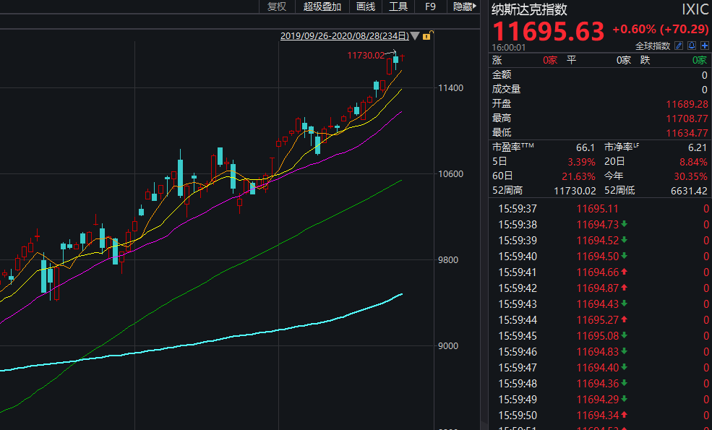The image size is (712, 430).
Task: Toggle the date range lock icon
Action: 426,35
